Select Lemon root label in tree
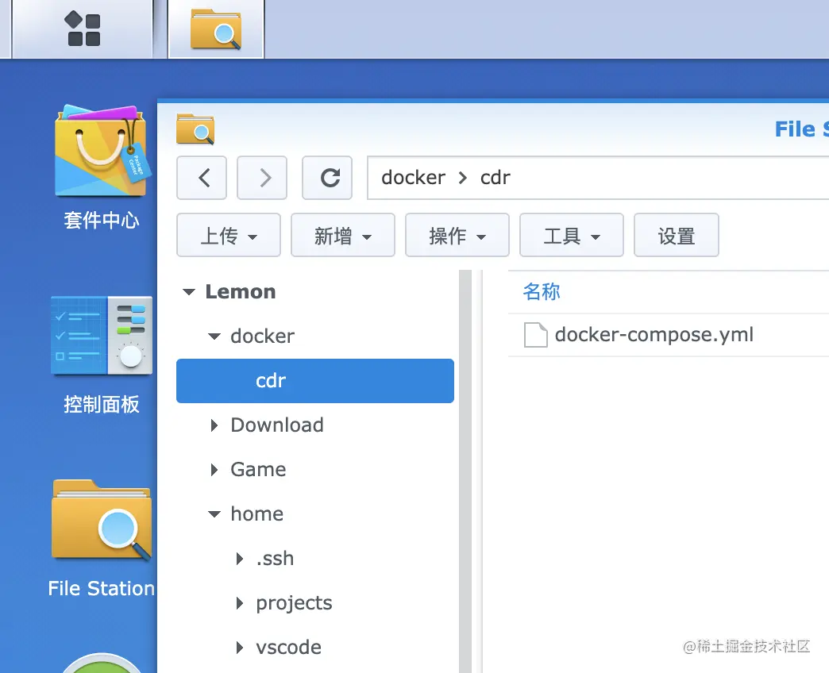 point(241,291)
